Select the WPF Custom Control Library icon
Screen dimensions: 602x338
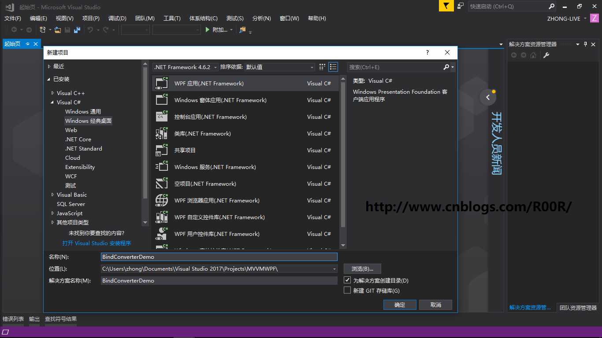(162, 217)
